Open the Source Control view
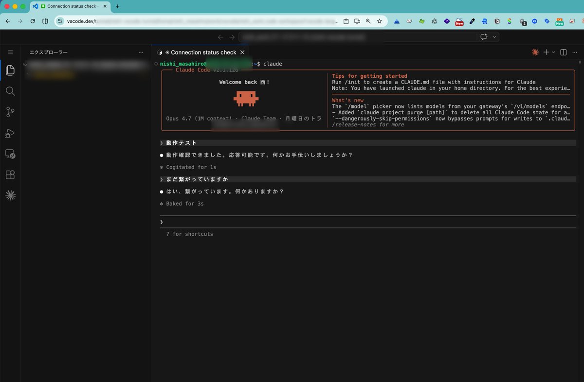 [10, 112]
